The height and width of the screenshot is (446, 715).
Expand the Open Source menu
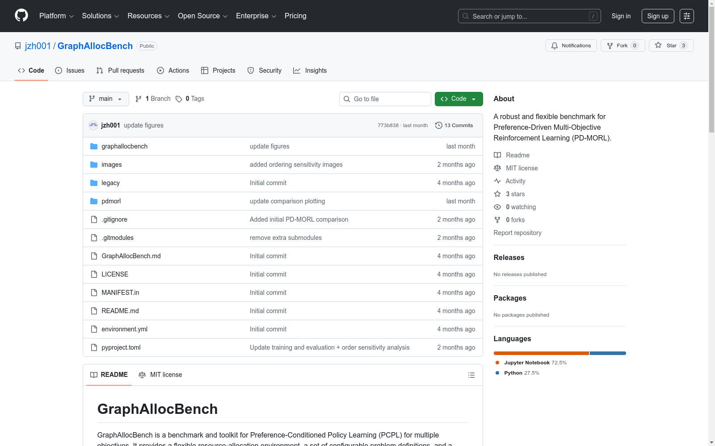coord(203,16)
